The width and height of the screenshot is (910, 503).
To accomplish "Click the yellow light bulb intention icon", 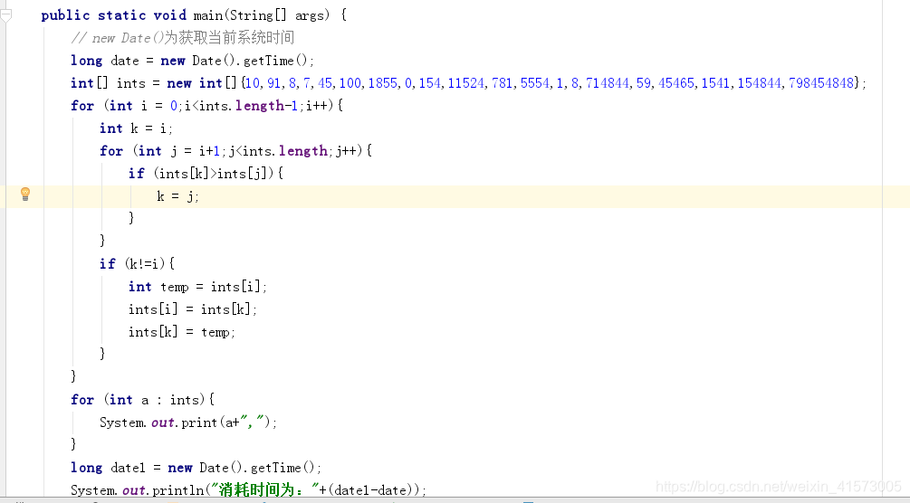I will (x=25, y=194).
